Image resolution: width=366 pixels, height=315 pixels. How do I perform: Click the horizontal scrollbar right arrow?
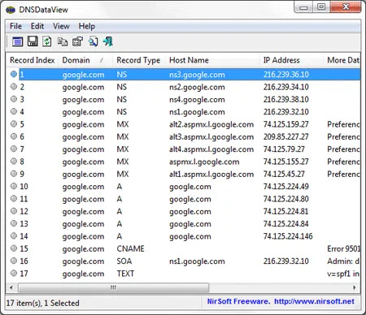[x=355, y=287]
